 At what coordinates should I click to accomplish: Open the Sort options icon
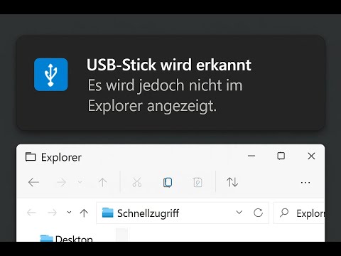pyautogui.click(x=232, y=182)
